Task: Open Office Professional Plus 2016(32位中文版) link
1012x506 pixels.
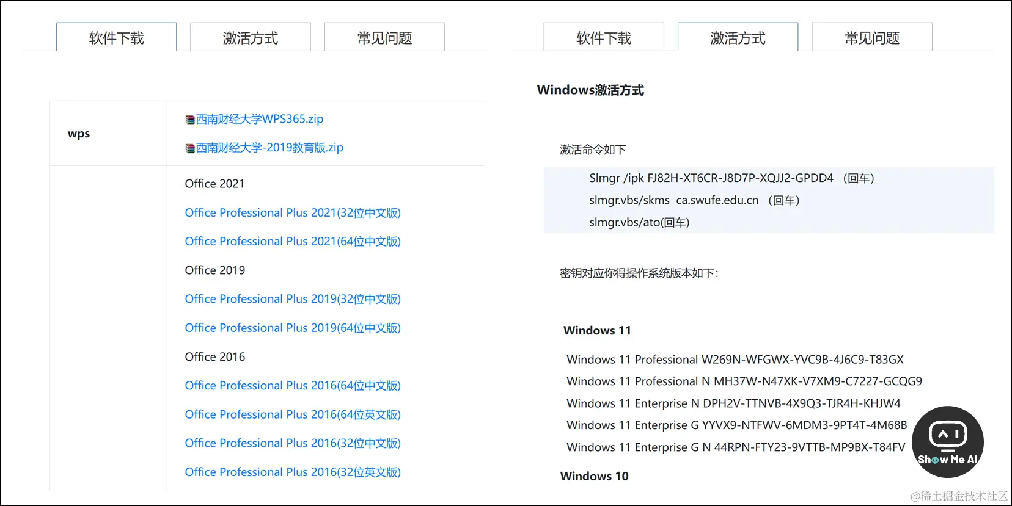Action: point(293,443)
